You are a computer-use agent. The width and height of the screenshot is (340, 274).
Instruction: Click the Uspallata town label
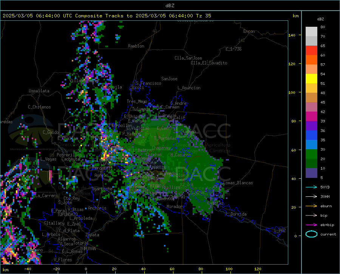point(39,91)
